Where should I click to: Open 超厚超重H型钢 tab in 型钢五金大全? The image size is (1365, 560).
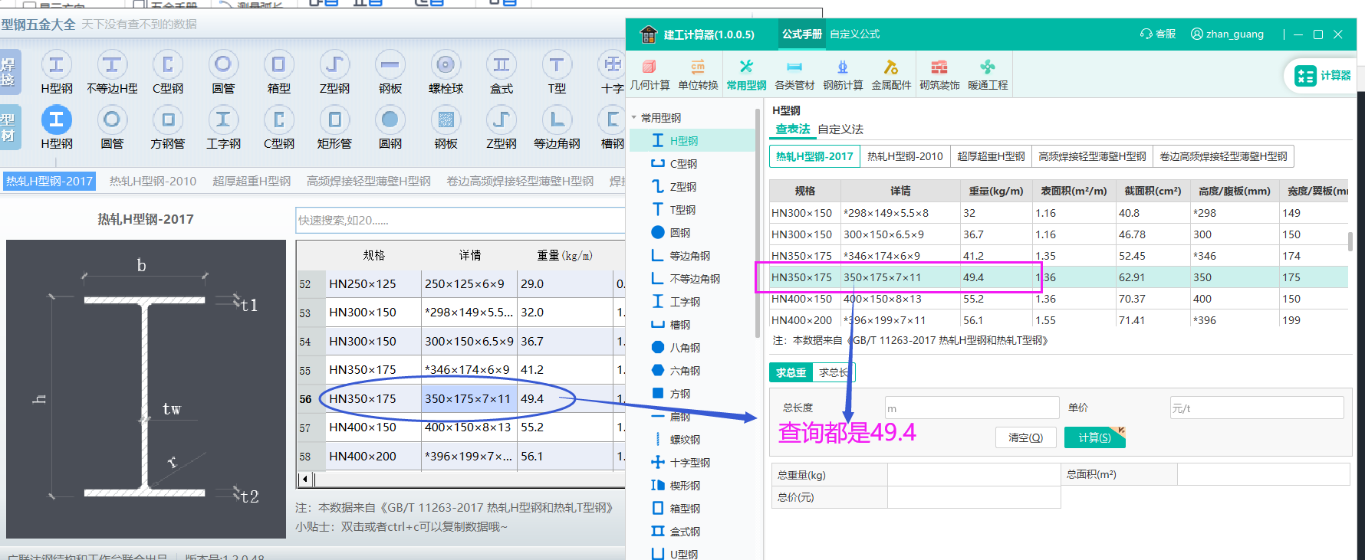tap(252, 182)
